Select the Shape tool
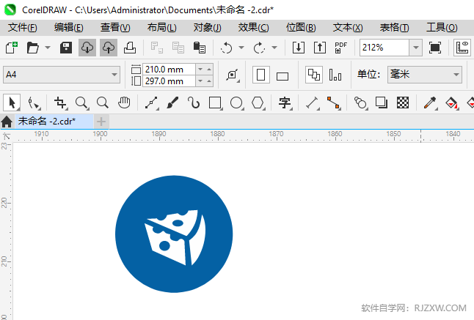This screenshot has width=474, height=320. point(33,103)
